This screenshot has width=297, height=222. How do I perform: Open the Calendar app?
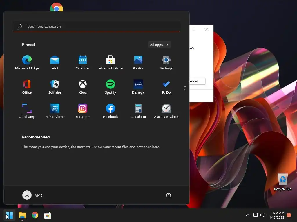click(83, 63)
